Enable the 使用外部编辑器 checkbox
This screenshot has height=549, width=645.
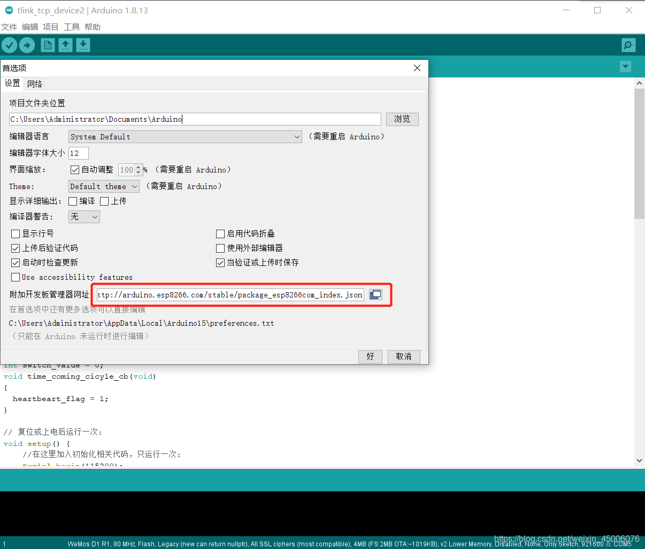pos(220,248)
